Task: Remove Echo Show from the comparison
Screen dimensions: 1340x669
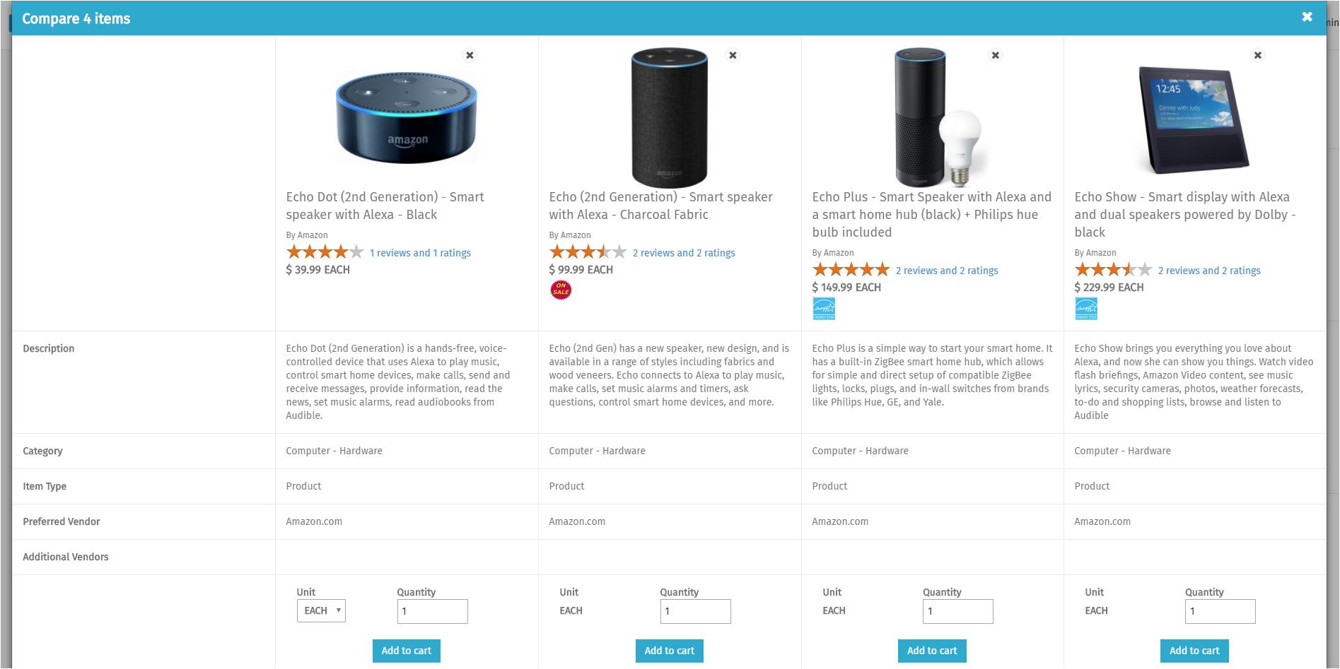Action: click(x=1257, y=55)
